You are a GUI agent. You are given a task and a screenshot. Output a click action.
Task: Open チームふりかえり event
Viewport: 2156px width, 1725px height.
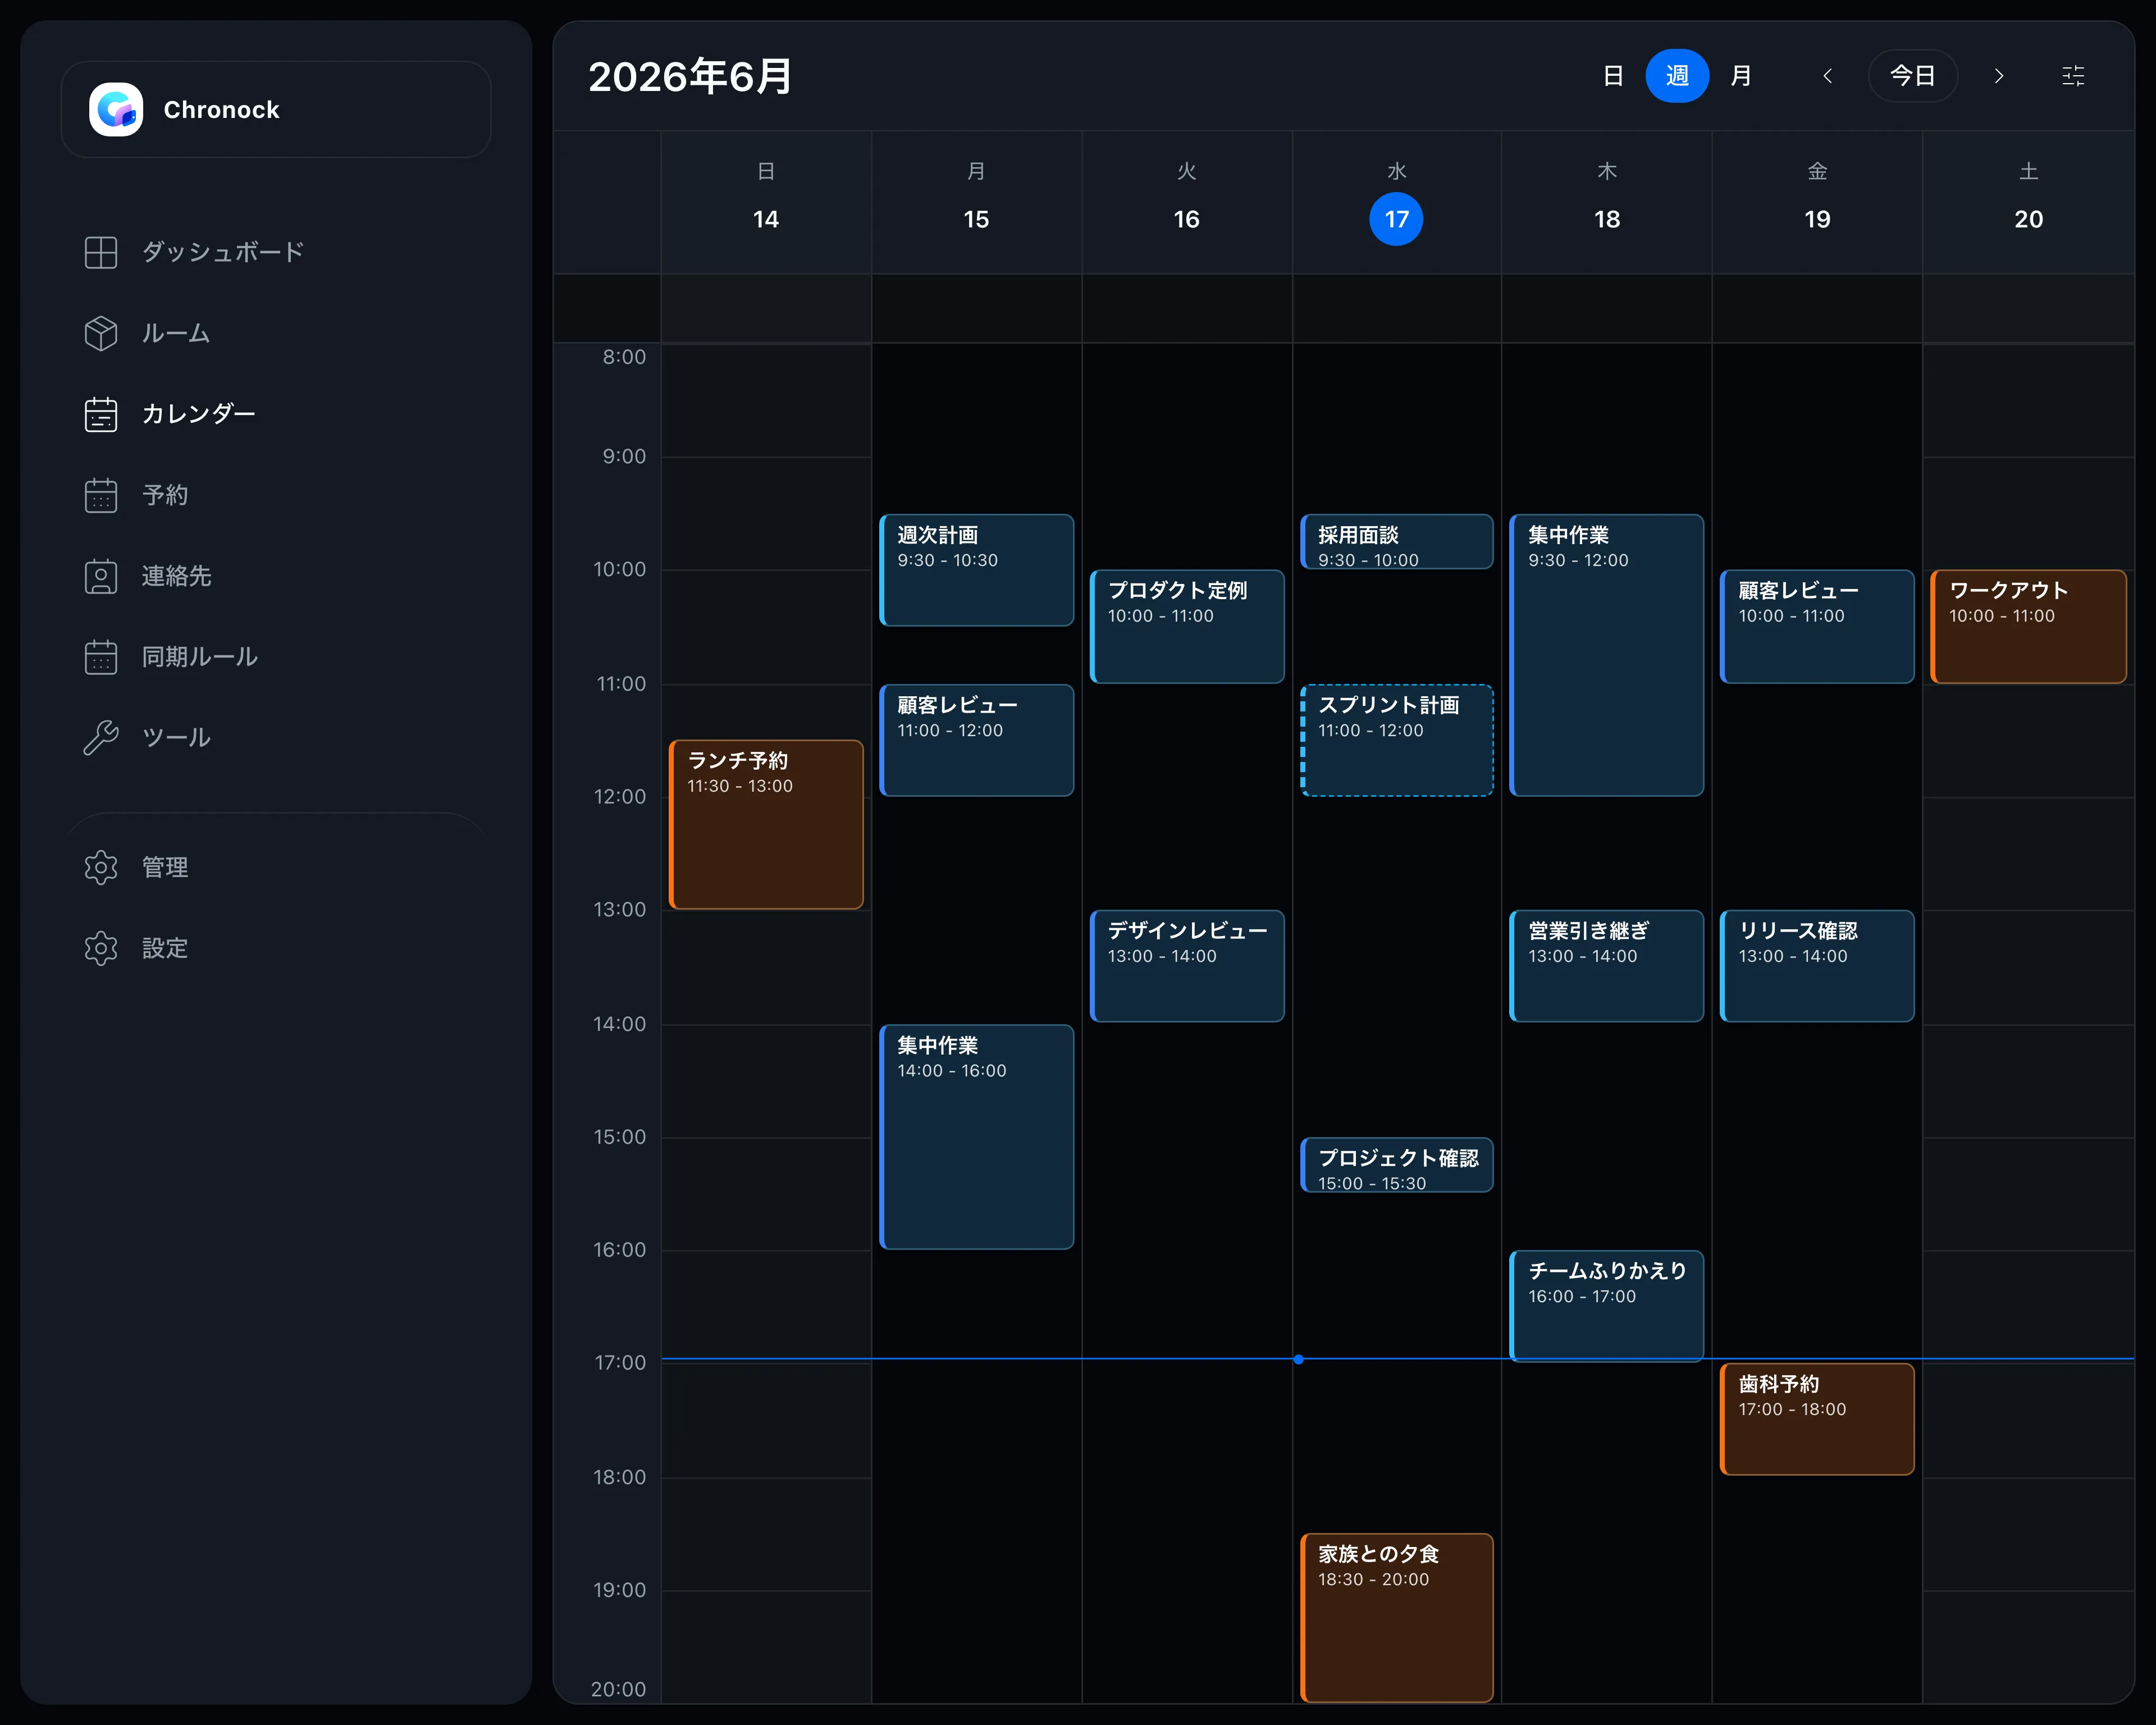coord(1607,1306)
